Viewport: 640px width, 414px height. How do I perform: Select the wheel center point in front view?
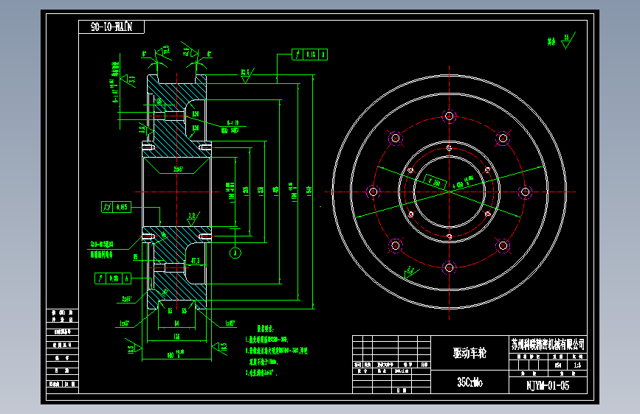449,192
